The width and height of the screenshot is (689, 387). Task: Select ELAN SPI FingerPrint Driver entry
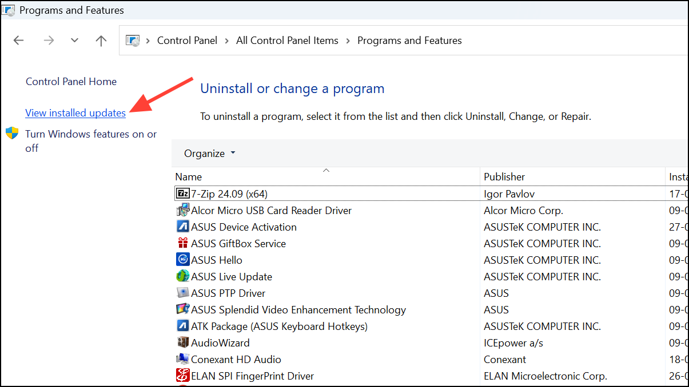252,376
